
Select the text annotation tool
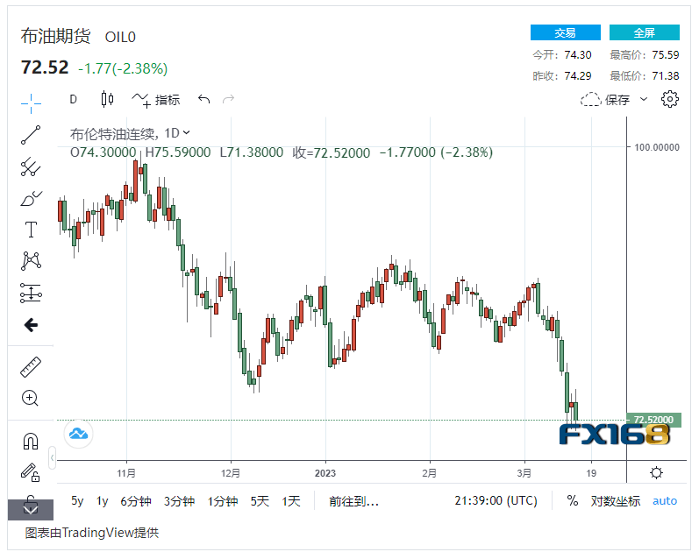pyautogui.click(x=31, y=230)
